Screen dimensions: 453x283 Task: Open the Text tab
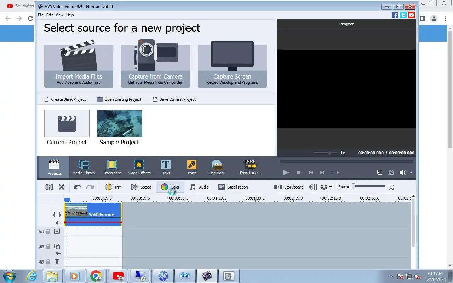point(166,167)
